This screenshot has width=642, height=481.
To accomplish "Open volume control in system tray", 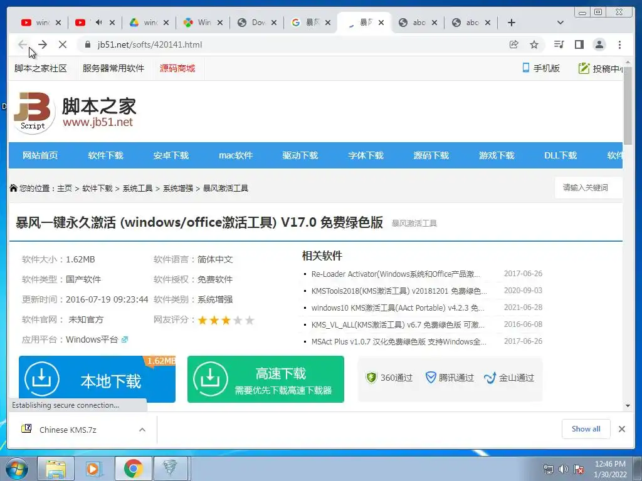I will click(x=564, y=469).
